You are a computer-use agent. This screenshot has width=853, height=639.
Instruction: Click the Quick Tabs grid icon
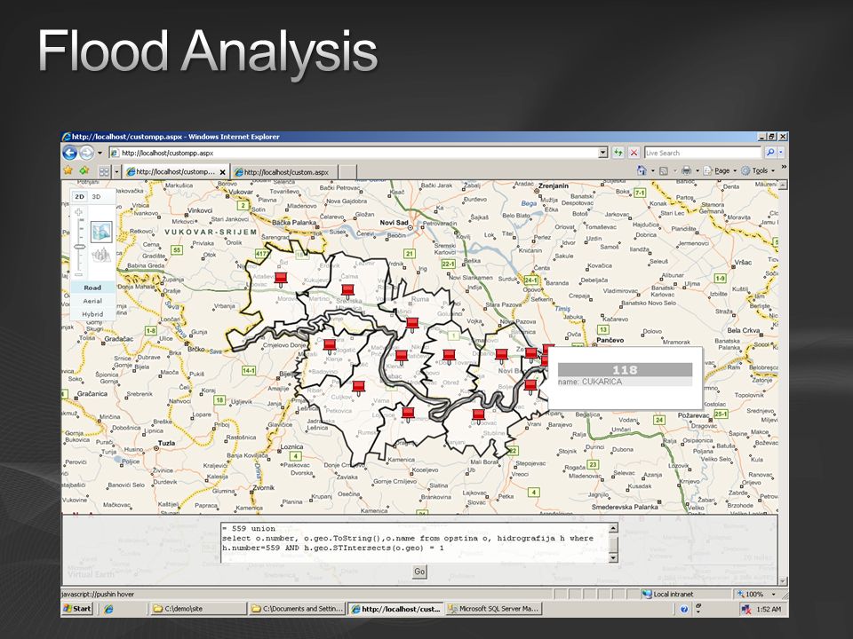coord(103,171)
